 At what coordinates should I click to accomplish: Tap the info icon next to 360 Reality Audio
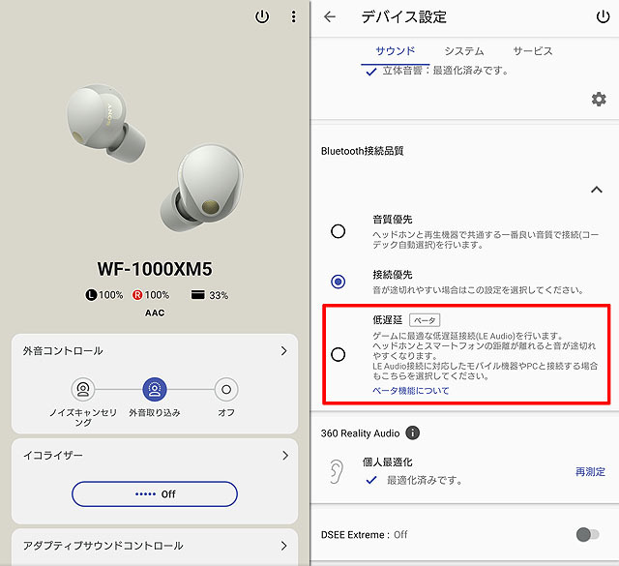coord(413,432)
